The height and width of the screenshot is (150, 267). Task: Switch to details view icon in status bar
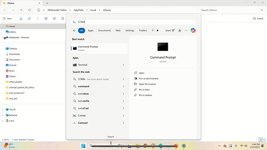pos(261,140)
